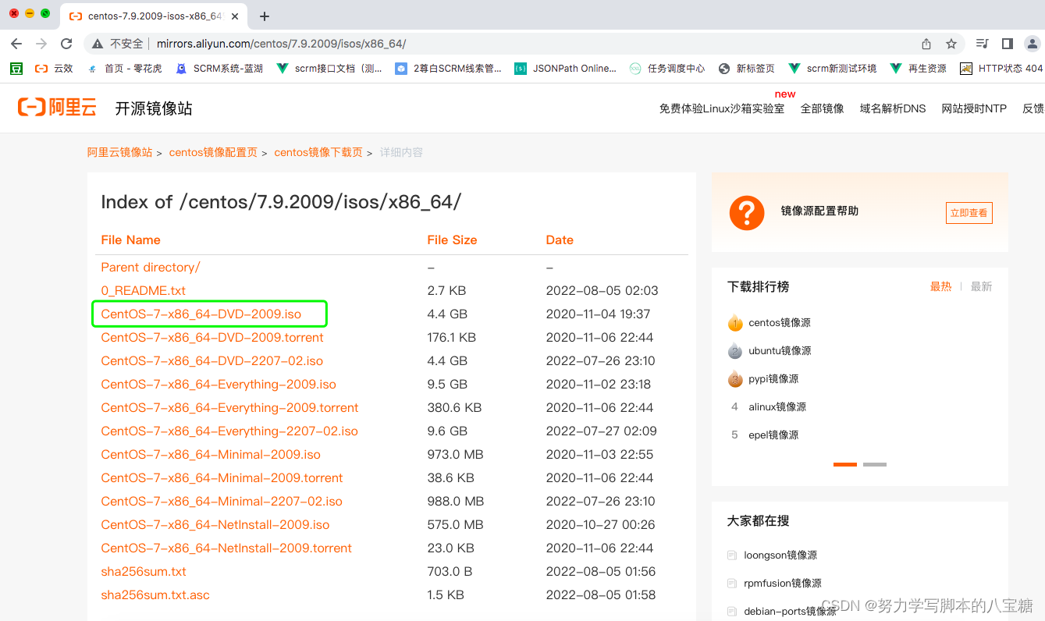The width and height of the screenshot is (1045, 621).
Task: Go back using the browser back arrow
Action: coord(16,44)
